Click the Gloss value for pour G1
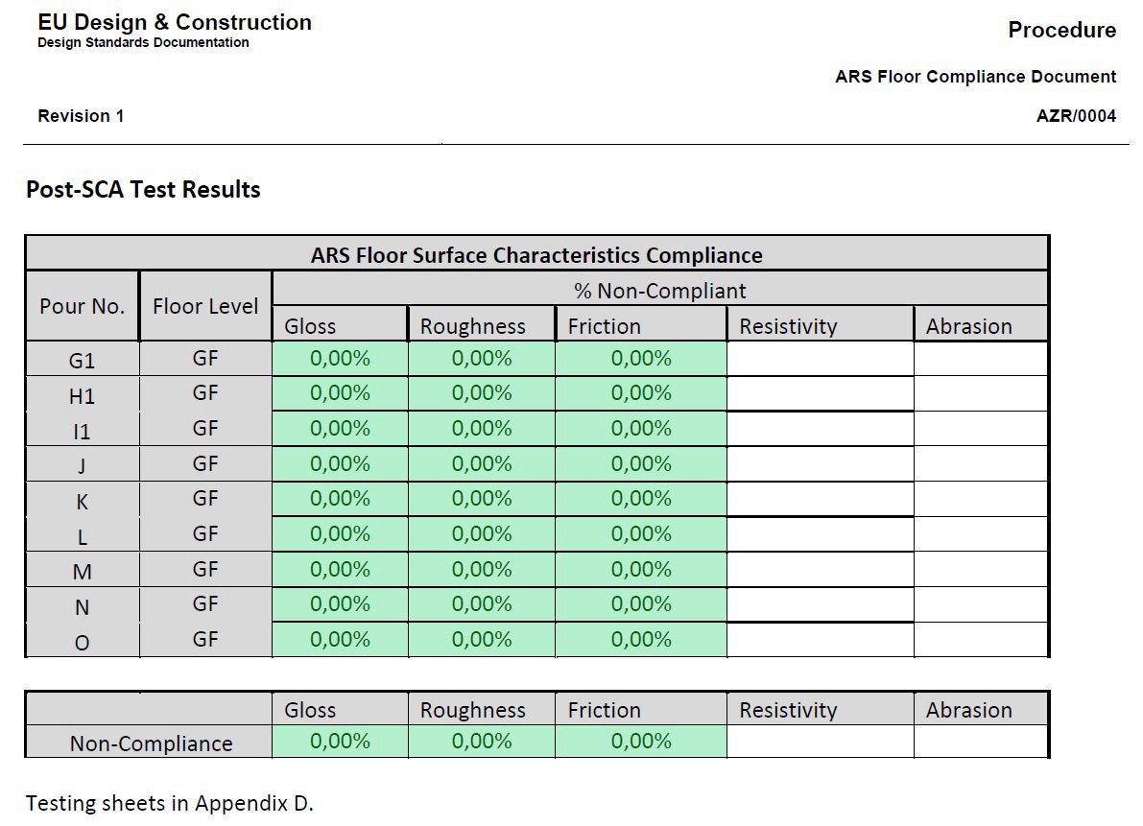The height and width of the screenshot is (826, 1143). coord(340,359)
